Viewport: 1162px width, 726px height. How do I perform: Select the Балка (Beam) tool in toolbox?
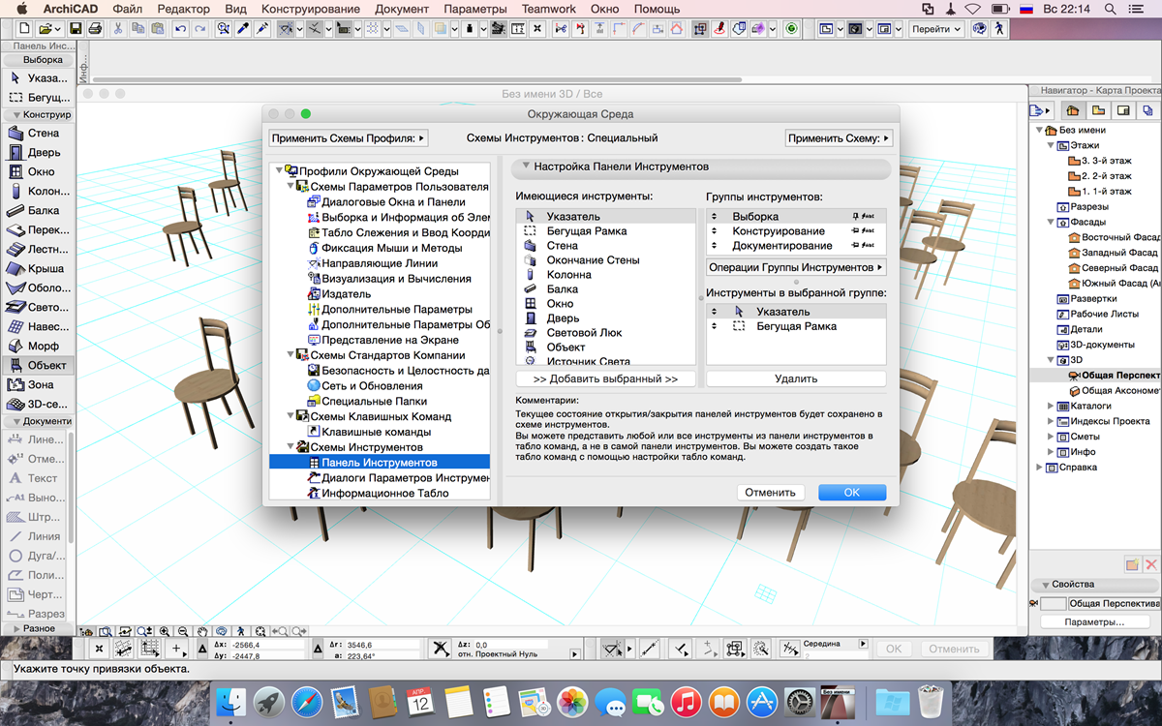pos(39,211)
